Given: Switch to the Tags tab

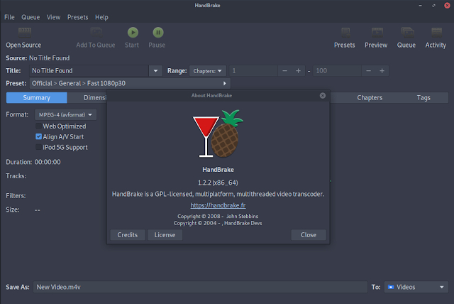Looking at the screenshot, I should tap(423, 97).
